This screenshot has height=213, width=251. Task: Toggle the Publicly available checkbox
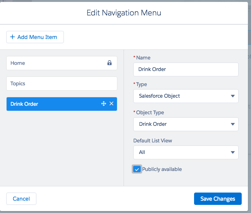point(137,169)
